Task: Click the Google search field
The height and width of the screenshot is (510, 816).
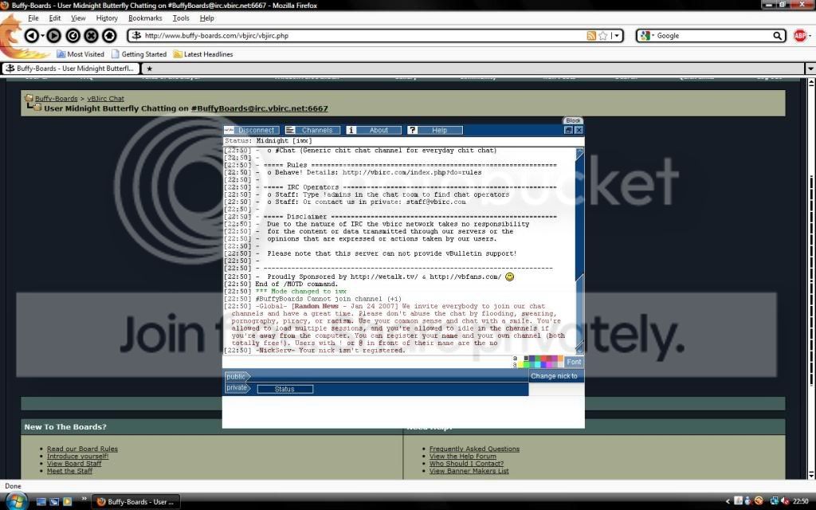Action: [x=713, y=35]
